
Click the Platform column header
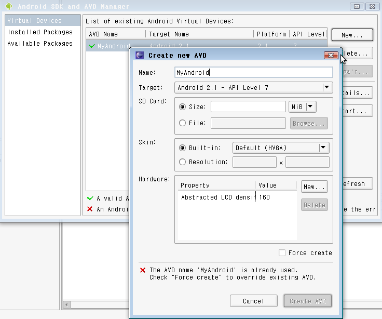[x=271, y=34]
